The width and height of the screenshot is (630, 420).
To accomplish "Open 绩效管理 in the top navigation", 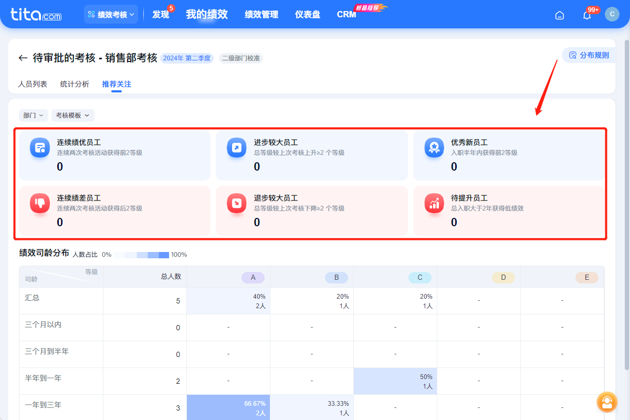I will coord(261,15).
